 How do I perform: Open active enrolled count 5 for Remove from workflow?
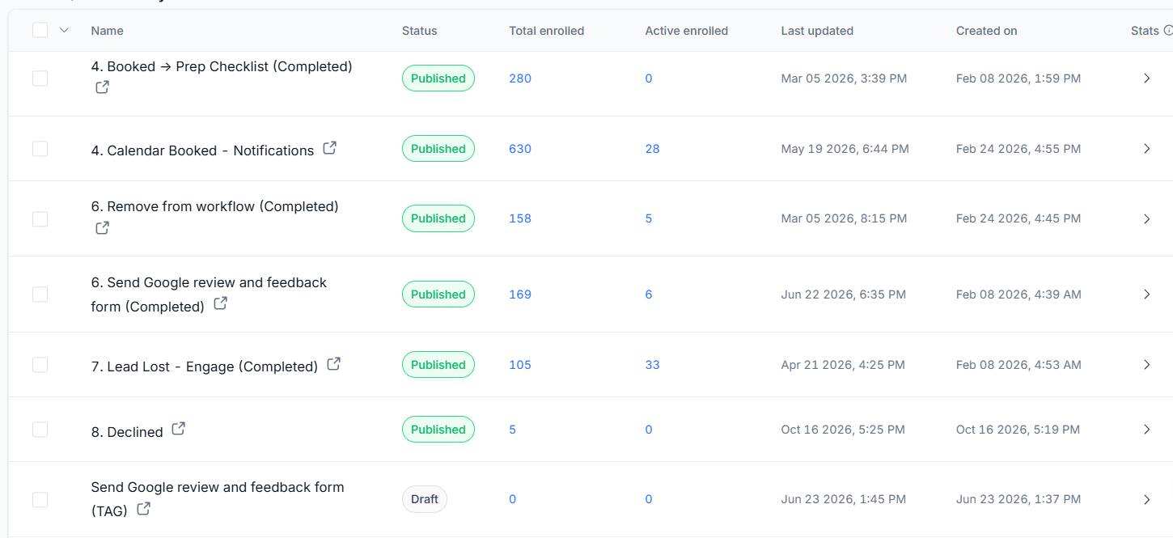[x=649, y=218]
